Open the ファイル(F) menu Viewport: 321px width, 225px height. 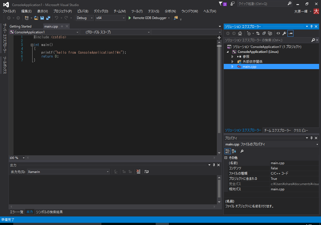point(9,11)
